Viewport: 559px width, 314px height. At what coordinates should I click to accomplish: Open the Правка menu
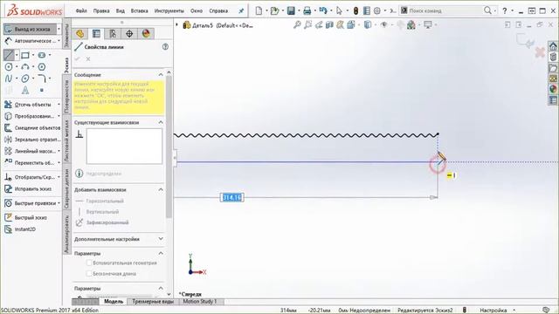[x=101, y=10]
